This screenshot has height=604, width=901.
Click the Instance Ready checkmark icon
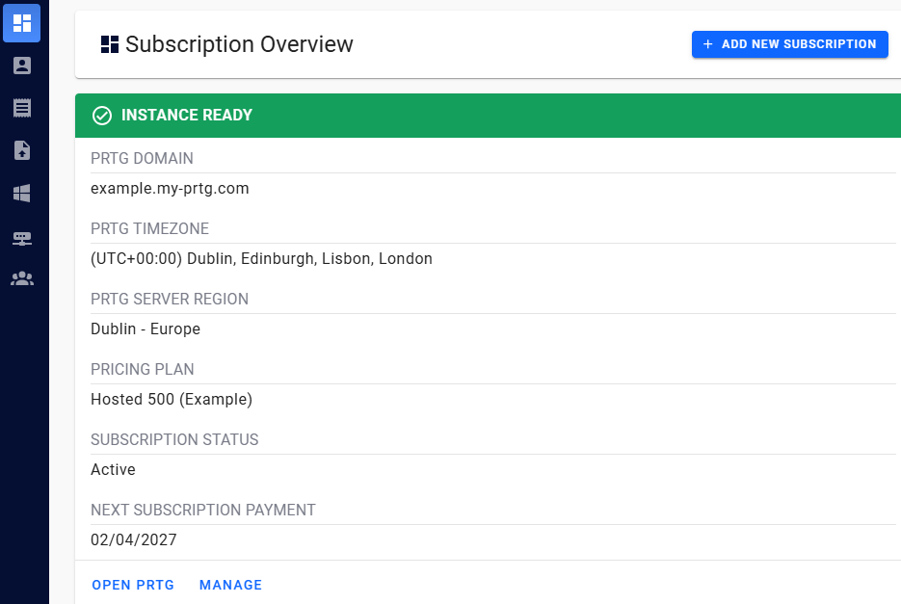pyautogui.click(x=102, y=116)
